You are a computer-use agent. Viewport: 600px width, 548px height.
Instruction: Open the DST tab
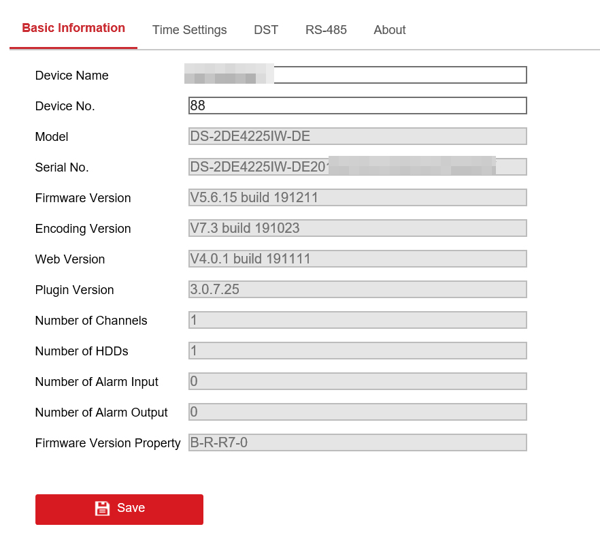pyautogui.click(x=266, y=30)
